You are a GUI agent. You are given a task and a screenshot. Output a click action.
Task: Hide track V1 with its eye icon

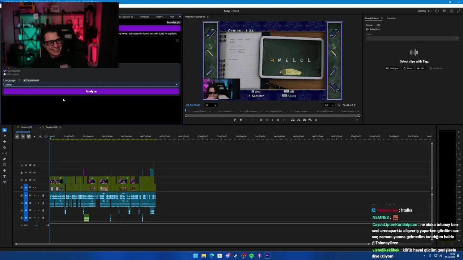pos(34,187)
